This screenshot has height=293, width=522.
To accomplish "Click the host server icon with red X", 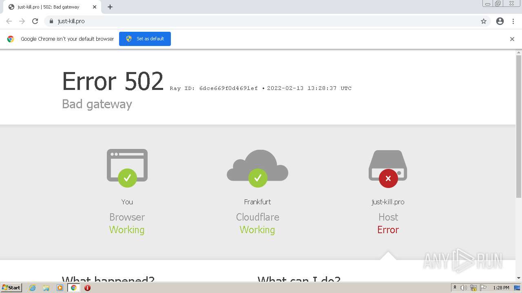I will (x=388, y=169).
